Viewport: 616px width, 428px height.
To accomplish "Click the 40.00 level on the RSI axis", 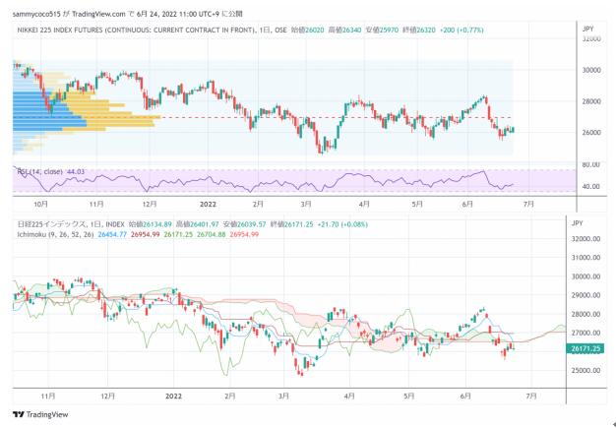I will (590, 187).
